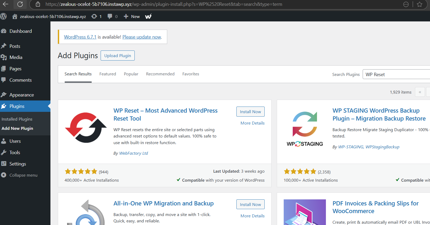The height and width of the screenshot is (225, 430).
Task: Click the 'Last Updated: 3 weeks ago' text
Action: click(239, 171)
